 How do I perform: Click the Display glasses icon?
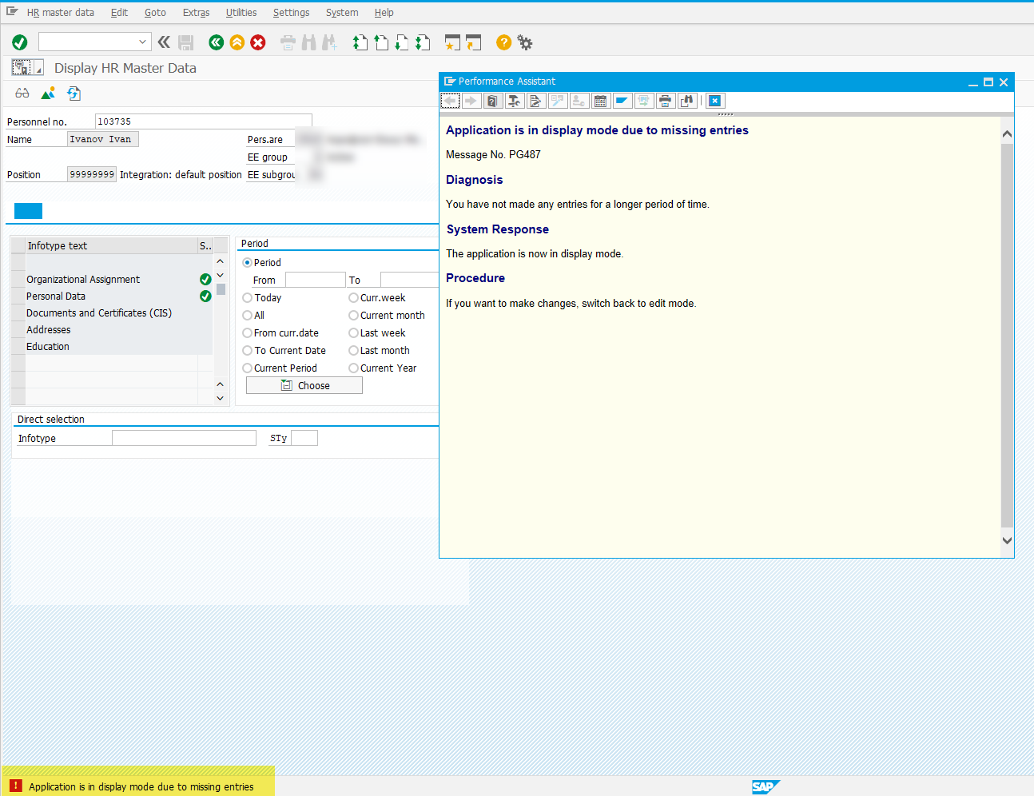pos(22,94)
